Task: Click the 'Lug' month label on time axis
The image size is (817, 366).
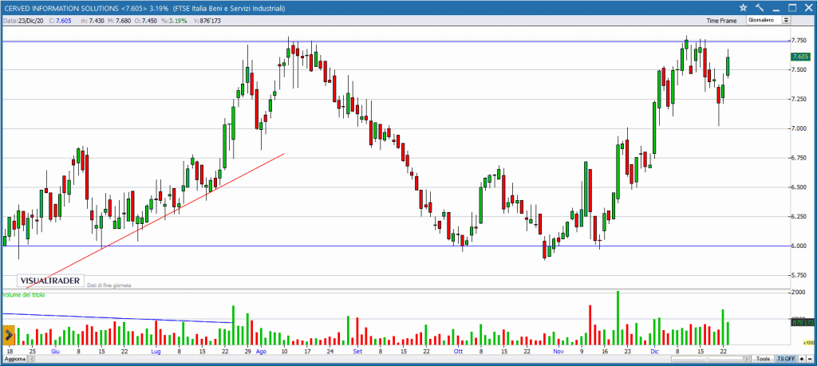Action: click(x=156, y=352)
